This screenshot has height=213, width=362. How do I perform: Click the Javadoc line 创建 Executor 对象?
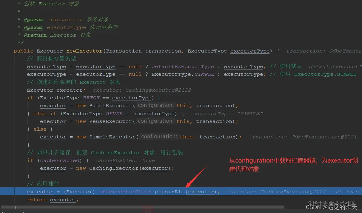click(x=51, y=4)
